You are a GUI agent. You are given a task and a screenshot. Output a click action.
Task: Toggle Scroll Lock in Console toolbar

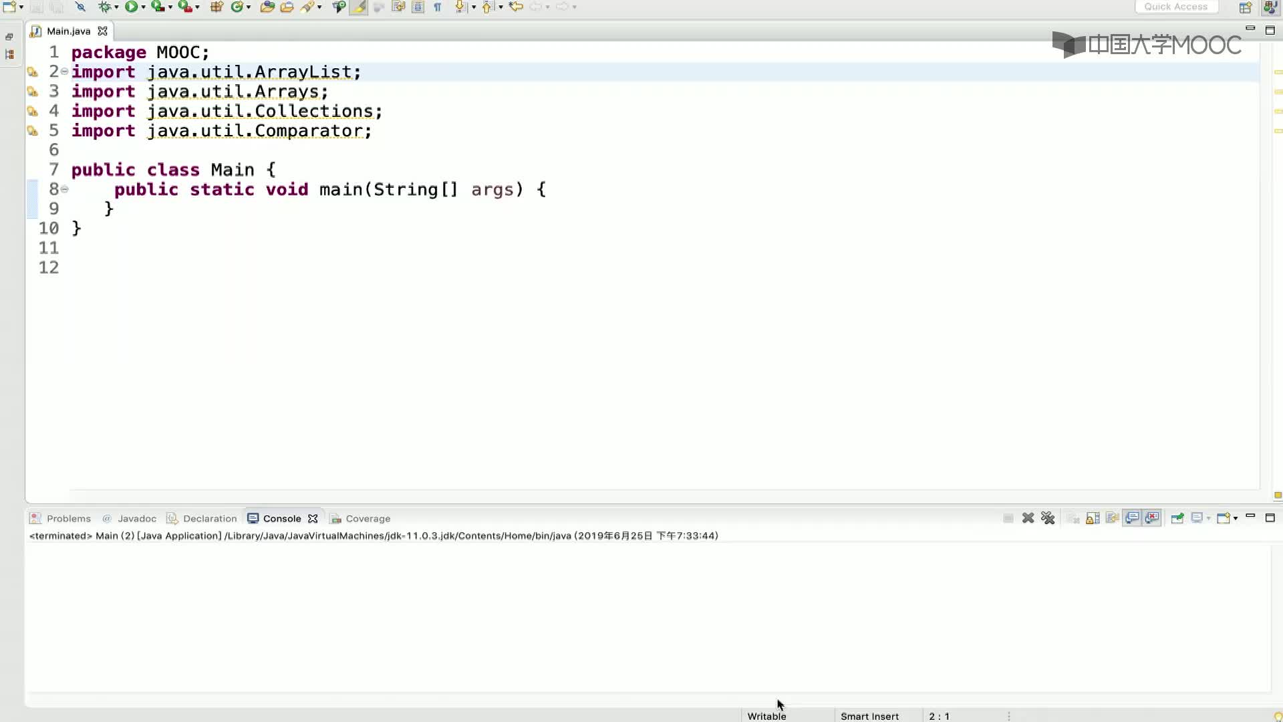tap(1093, 518)
